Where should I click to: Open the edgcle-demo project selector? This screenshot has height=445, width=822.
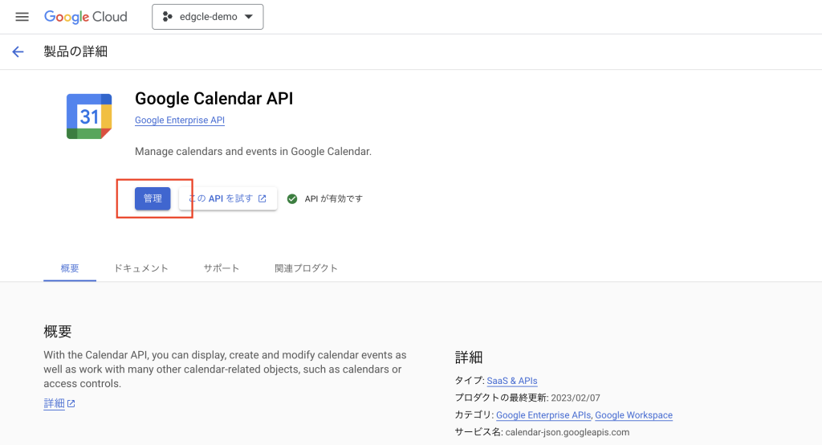point(208,17)
